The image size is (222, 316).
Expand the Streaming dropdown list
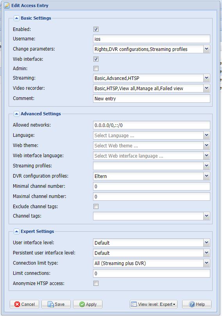coord(206,78)
